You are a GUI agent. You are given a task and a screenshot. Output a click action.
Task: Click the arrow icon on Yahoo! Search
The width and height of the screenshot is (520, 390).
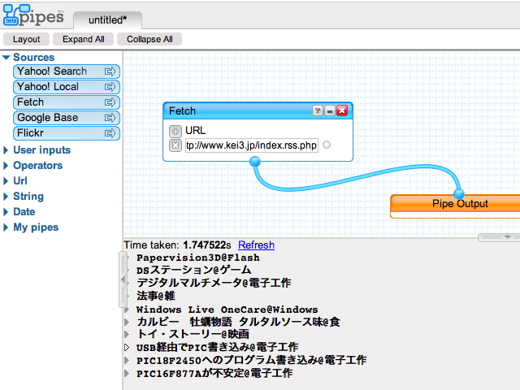(x=110, y=71)
